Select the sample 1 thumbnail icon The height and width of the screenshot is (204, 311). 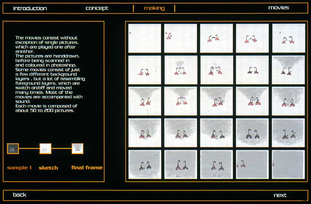coord(13,149)
